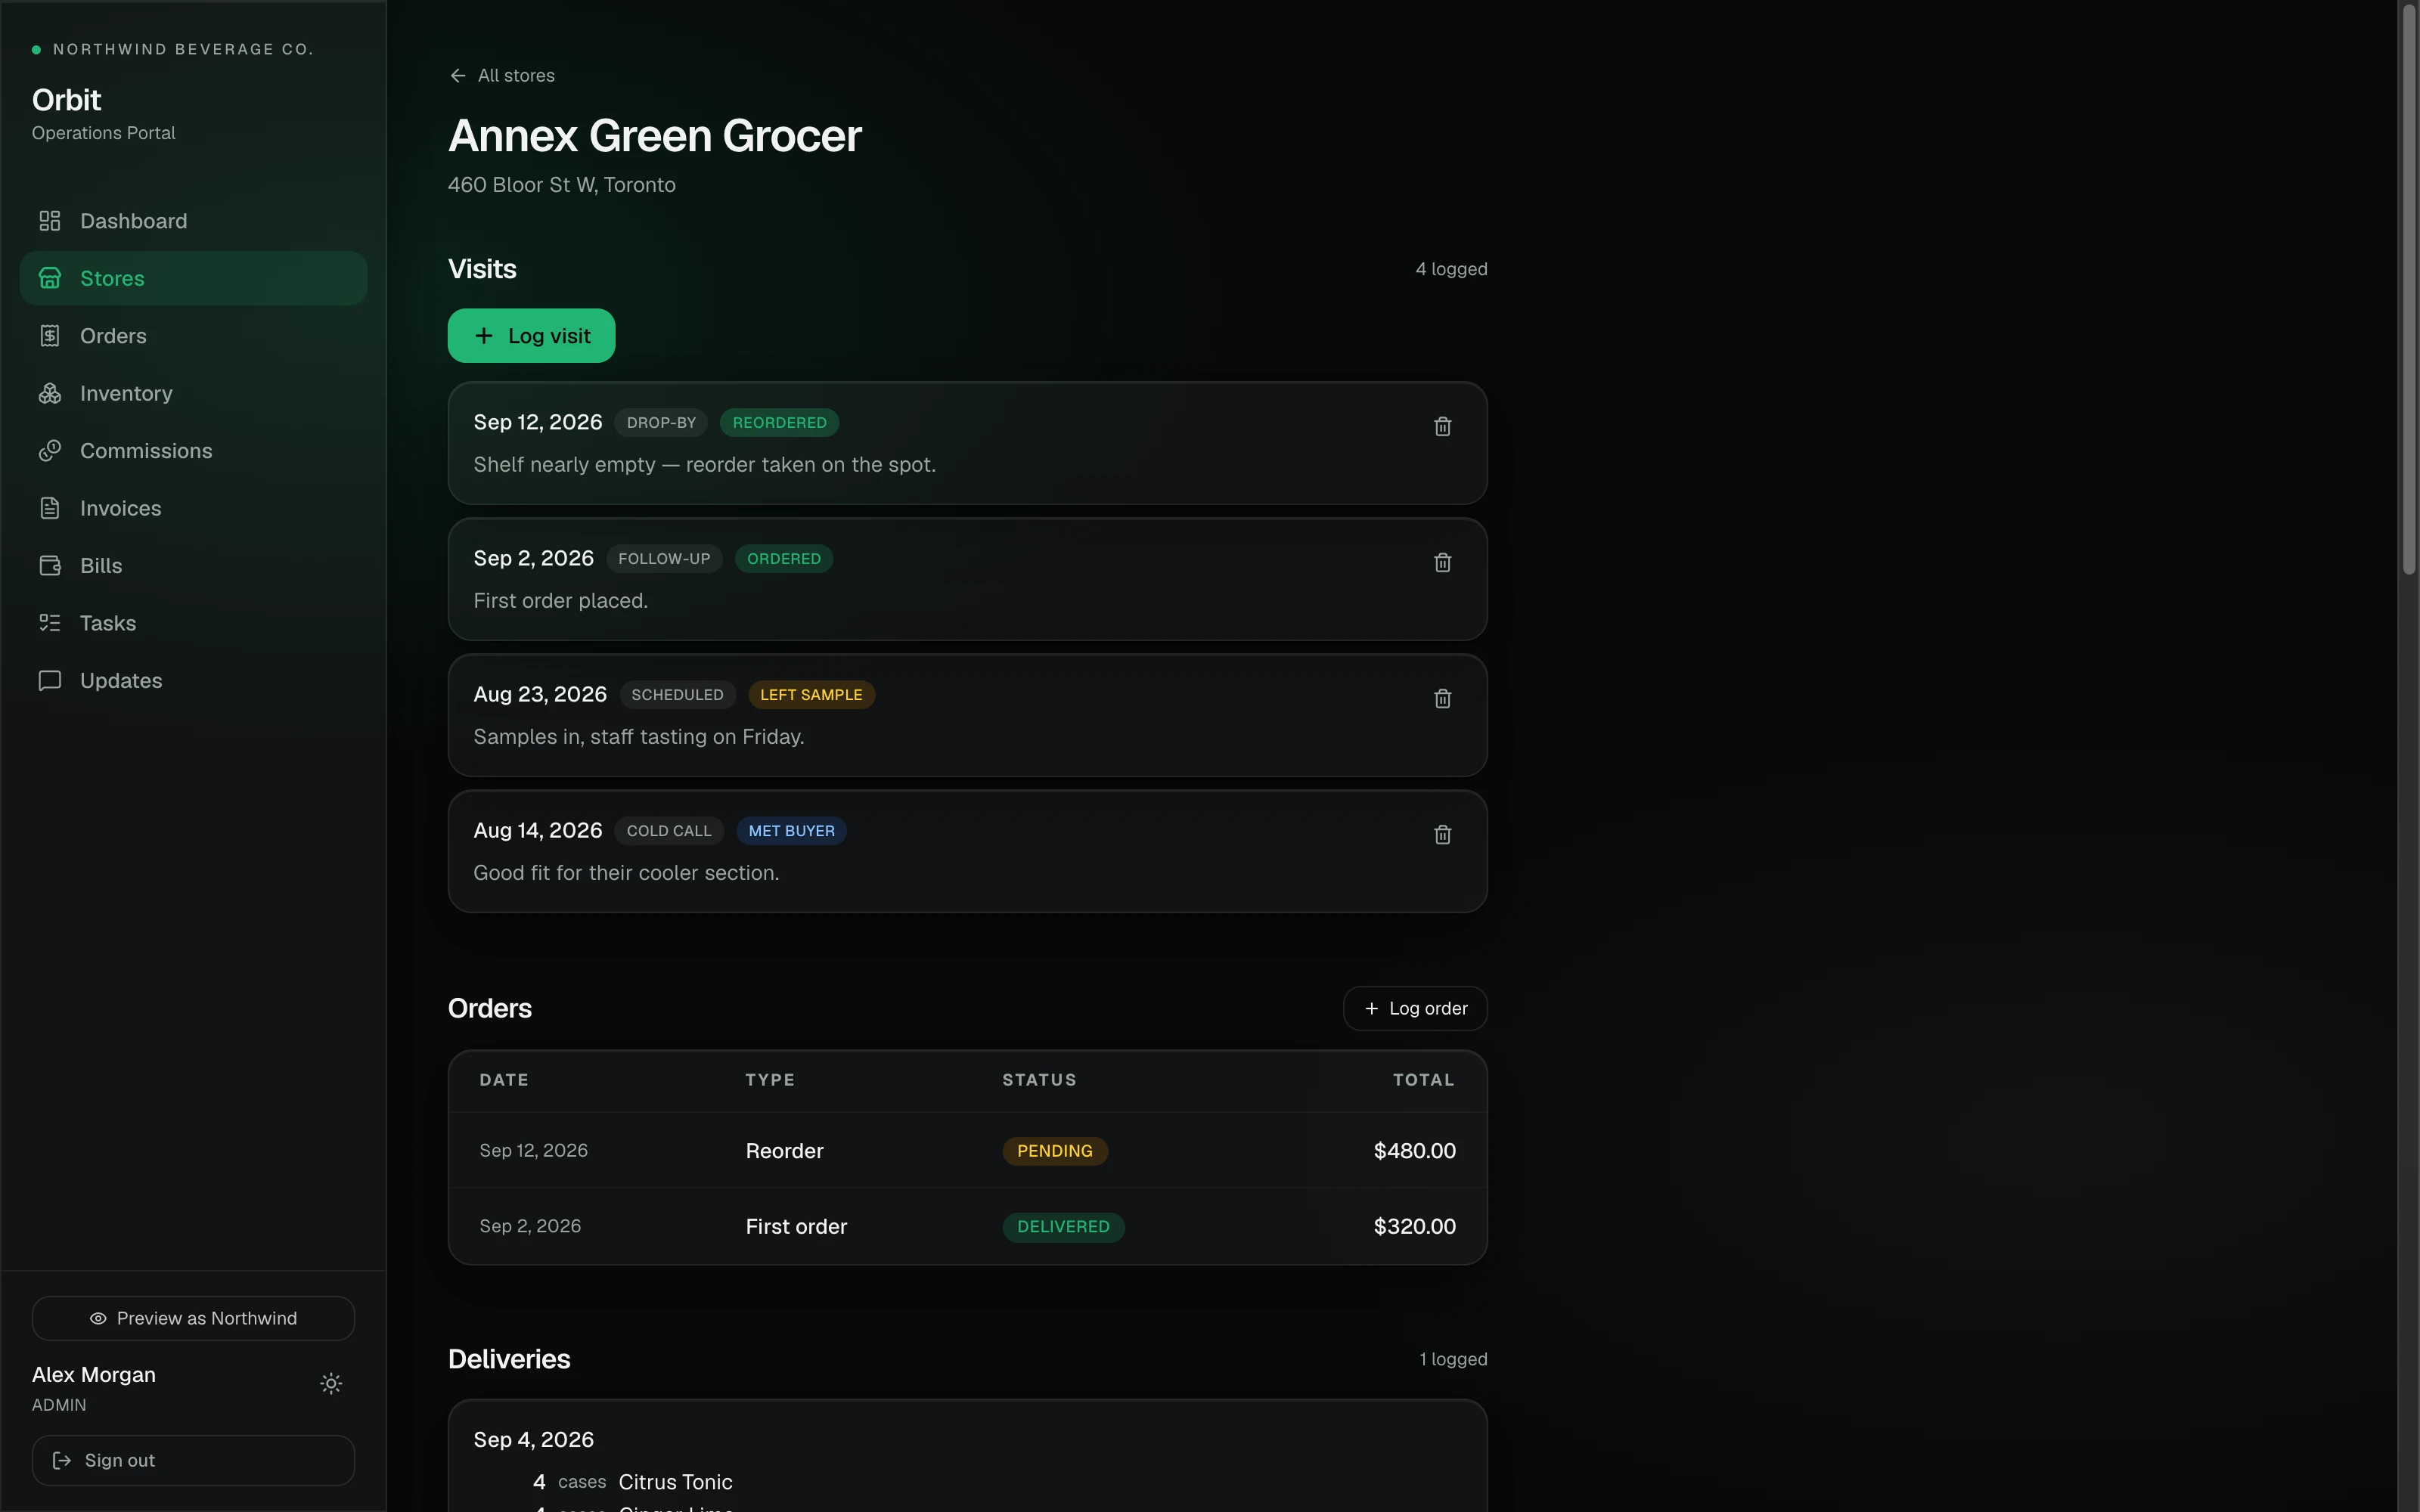Click the Alex Morgan user name
The image size is (2420, 1512).
94,1375
